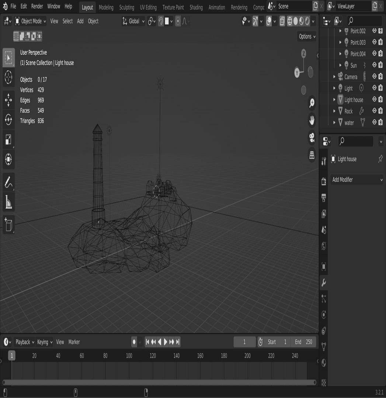
Task: Activate the Annotate pencil tool
Action: click(x=8, y=182)
